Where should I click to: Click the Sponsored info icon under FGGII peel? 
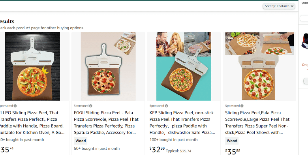90,106
